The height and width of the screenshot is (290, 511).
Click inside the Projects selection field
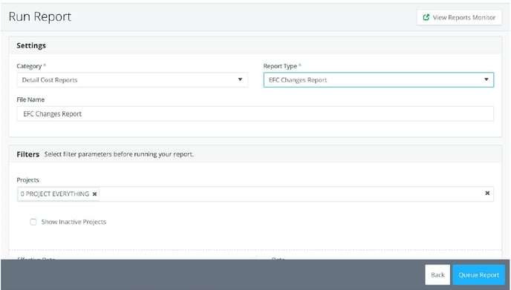click(255, 194)
